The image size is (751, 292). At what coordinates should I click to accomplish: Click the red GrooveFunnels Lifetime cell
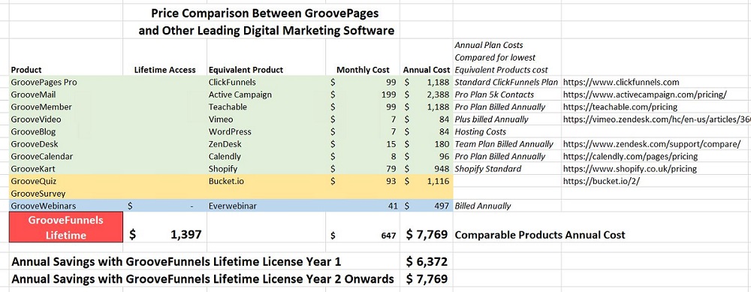[x=66, y=227]
